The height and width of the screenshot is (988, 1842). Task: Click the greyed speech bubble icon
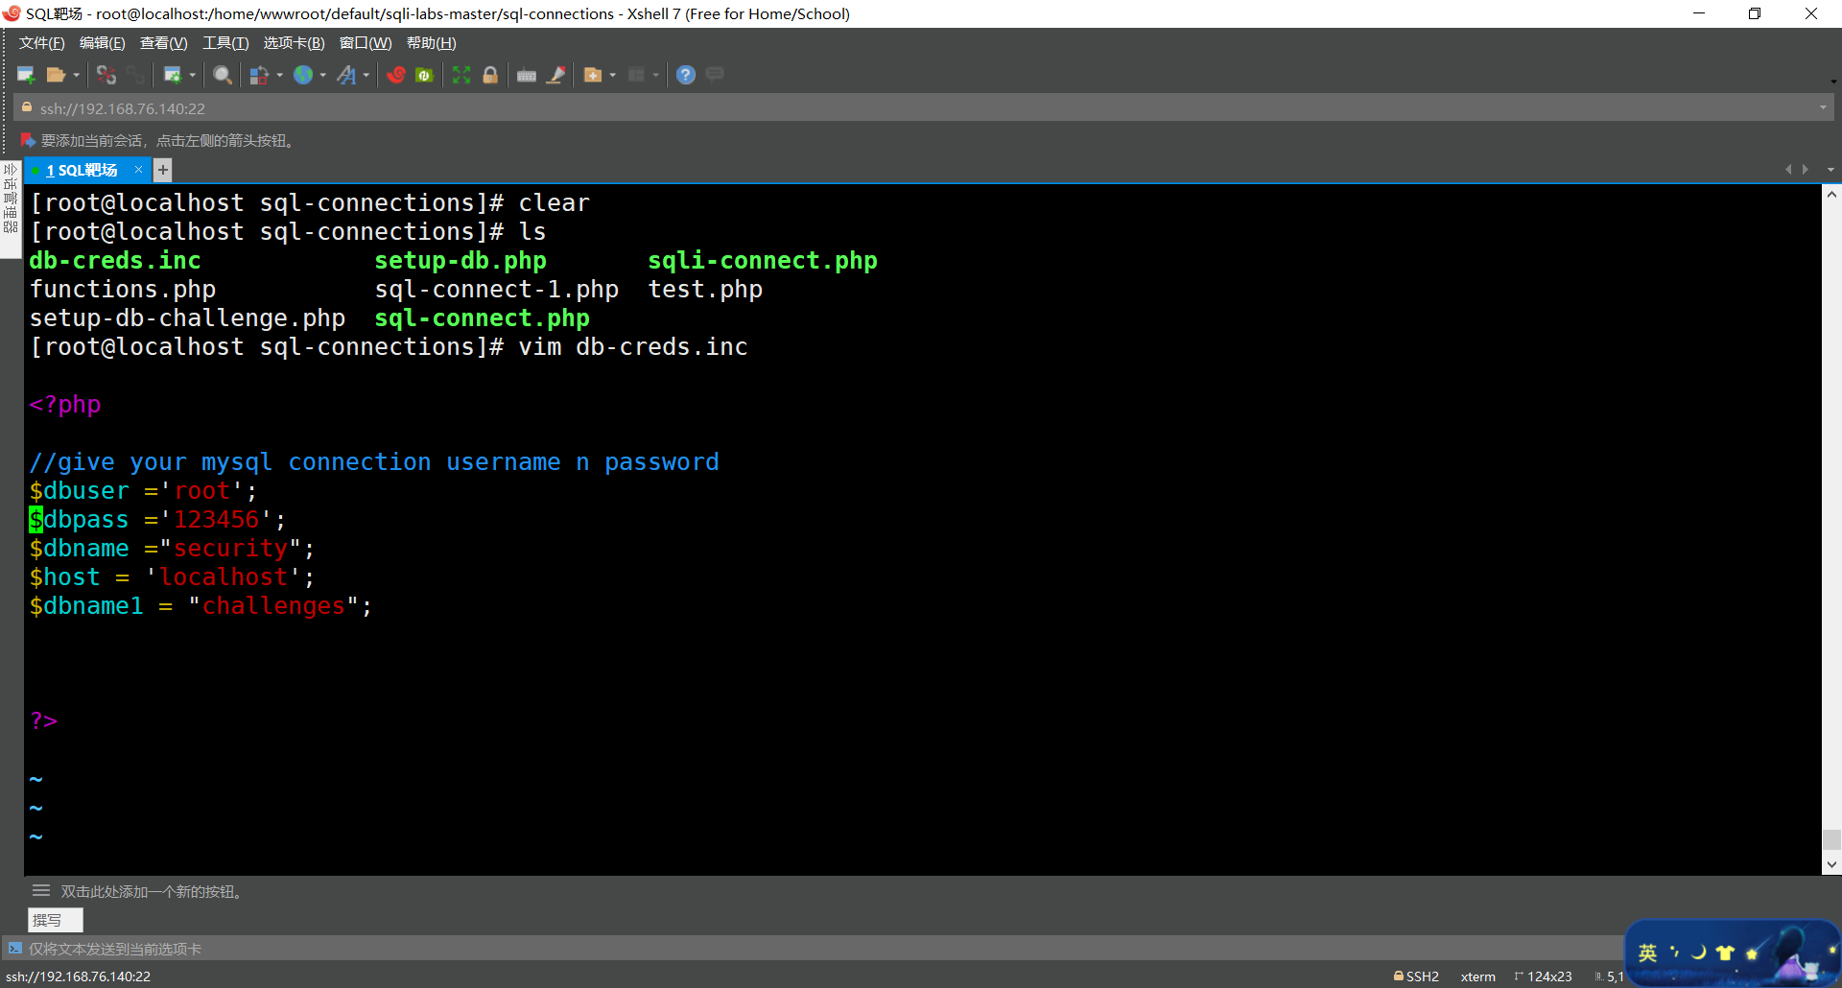point(715,75)
